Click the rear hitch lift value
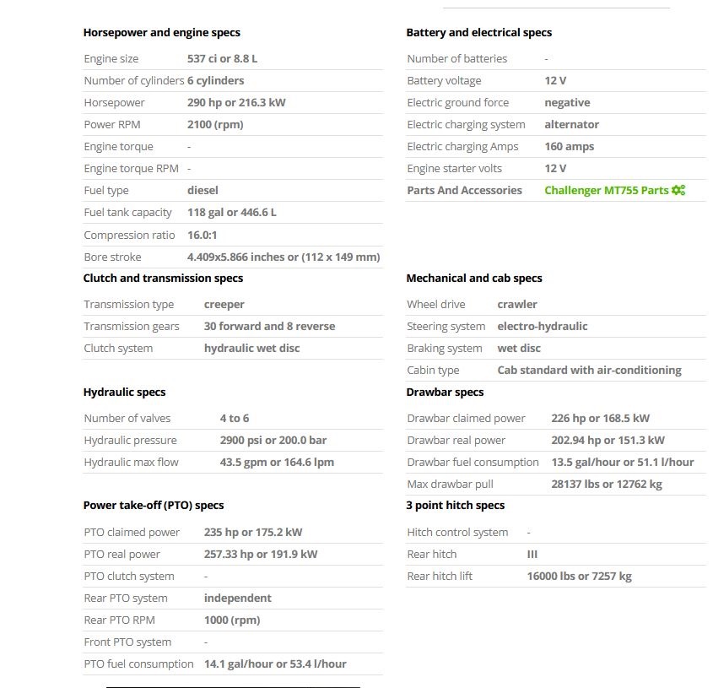This screenshot has height=688, width=713. 579,577
